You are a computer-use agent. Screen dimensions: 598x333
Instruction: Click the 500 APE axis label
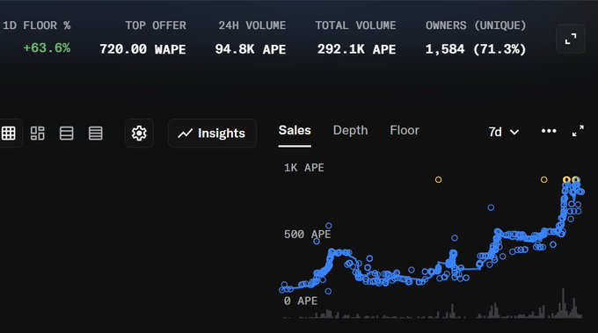tap(308, 235)
